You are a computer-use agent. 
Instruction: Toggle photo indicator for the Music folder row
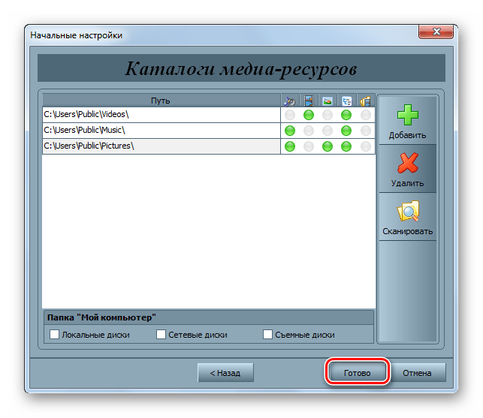tap(328, 131)
